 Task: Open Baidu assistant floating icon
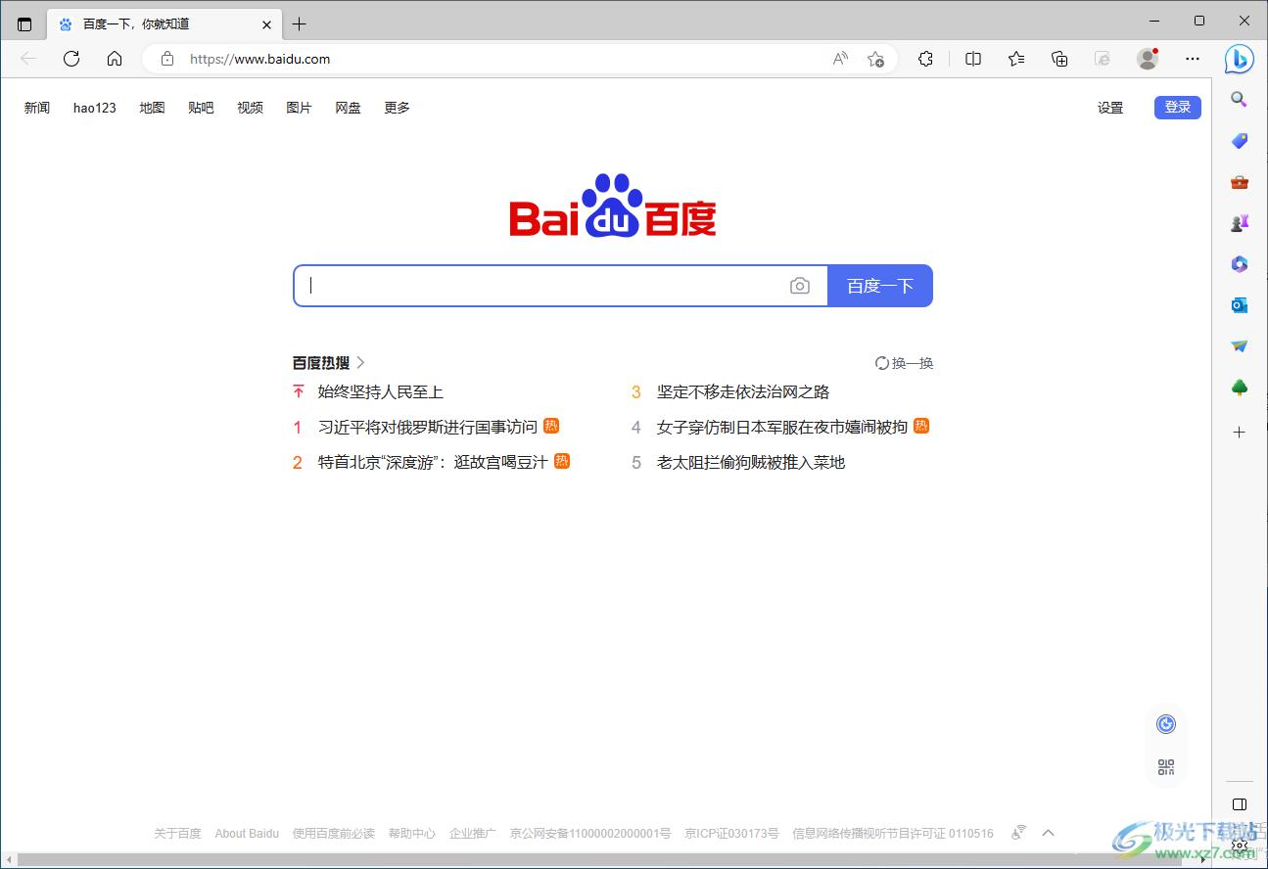[1165, 724]
